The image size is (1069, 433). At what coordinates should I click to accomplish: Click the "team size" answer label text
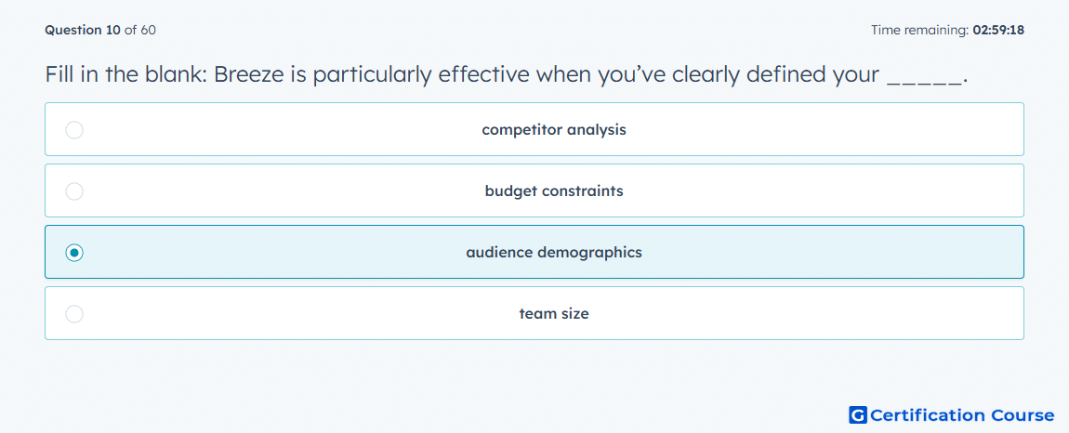(554, 314)
